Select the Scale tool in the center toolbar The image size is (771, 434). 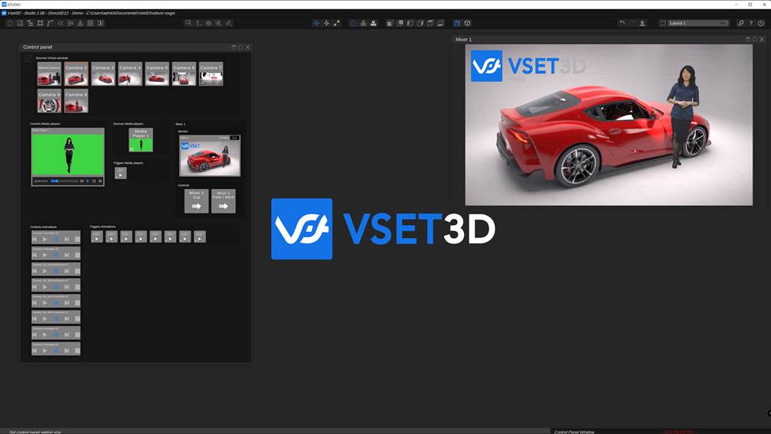click(x=337, y=23)
